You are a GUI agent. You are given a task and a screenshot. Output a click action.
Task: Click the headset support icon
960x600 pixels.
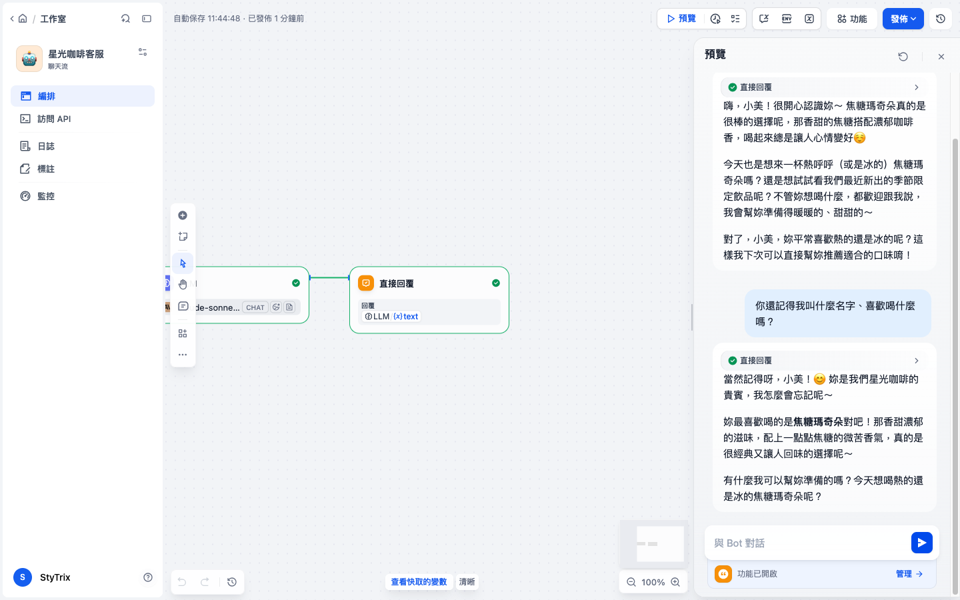click(125, 19)
